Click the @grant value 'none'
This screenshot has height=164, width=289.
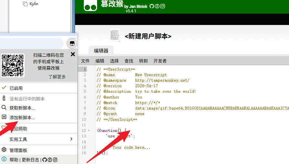[140, 114]
